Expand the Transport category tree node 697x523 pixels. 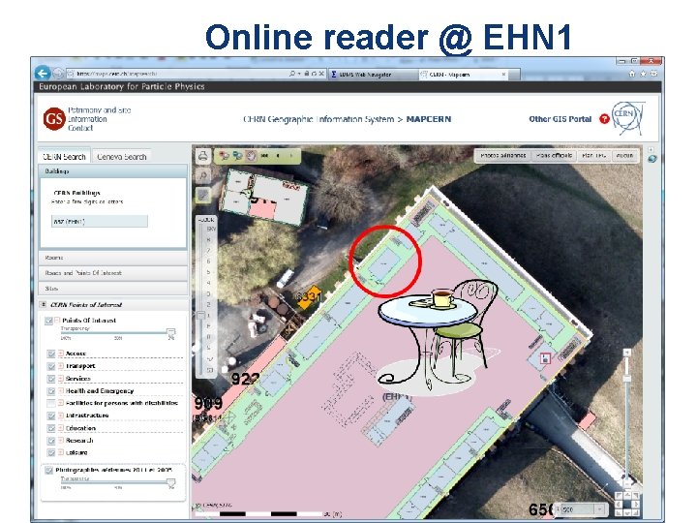click(60, 366)
